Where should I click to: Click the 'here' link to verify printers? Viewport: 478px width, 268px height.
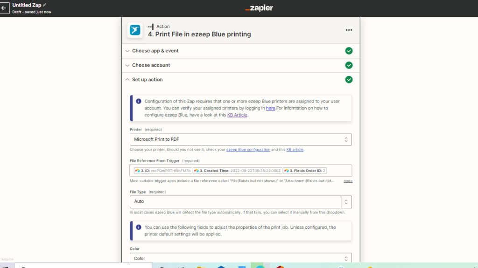click(x=270, y=108)
